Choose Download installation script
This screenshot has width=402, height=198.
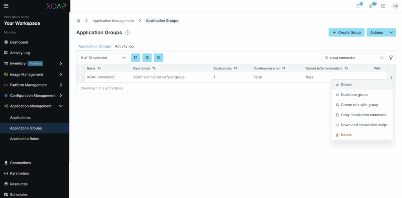tap(362, 125)
